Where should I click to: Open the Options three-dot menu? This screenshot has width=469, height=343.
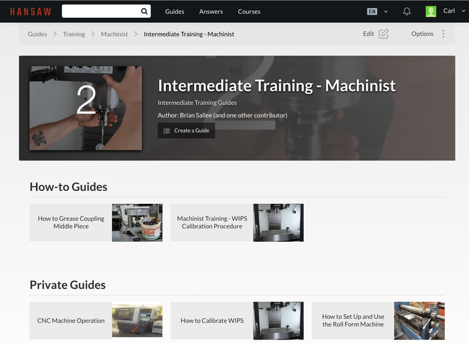click(443, 34)
